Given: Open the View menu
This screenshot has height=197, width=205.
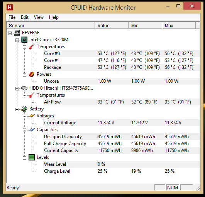Looking at the screenshot, I should click(x=39, y=17).
